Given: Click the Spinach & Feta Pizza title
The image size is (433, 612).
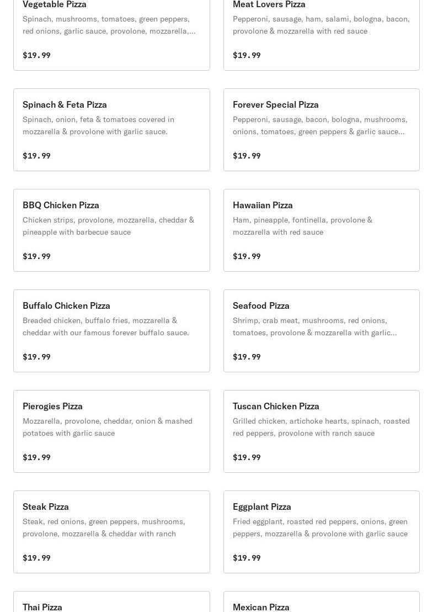Looking at the screenshot, I should tap(65, 104).
